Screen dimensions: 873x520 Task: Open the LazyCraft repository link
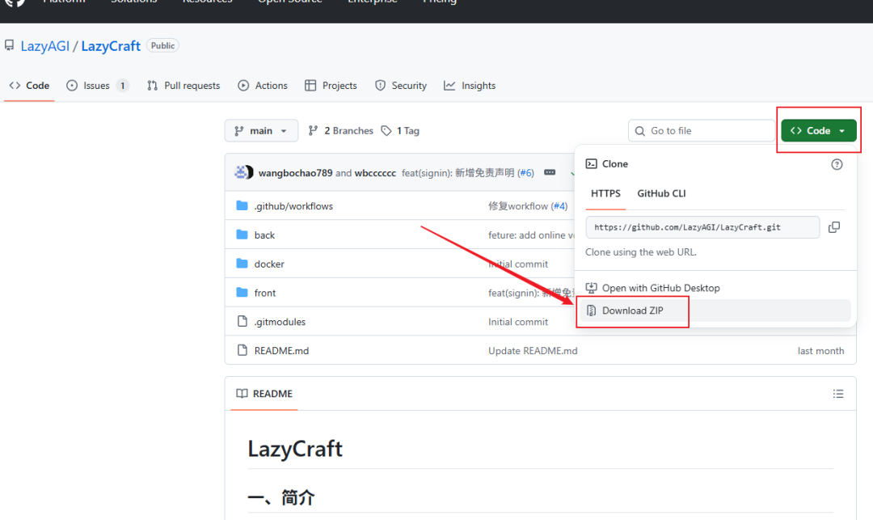click(x=111, y=46)
